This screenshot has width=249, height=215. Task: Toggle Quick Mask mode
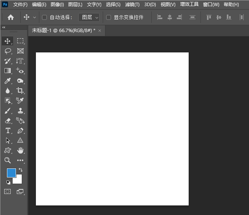[8, 191]
